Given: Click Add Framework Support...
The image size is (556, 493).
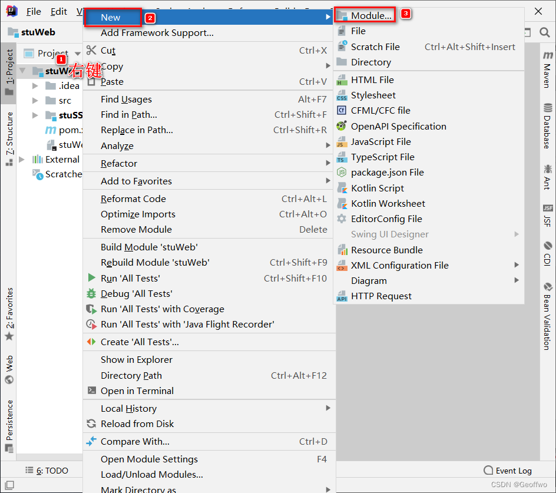Looking at the screenshot, I should [209, 33].
